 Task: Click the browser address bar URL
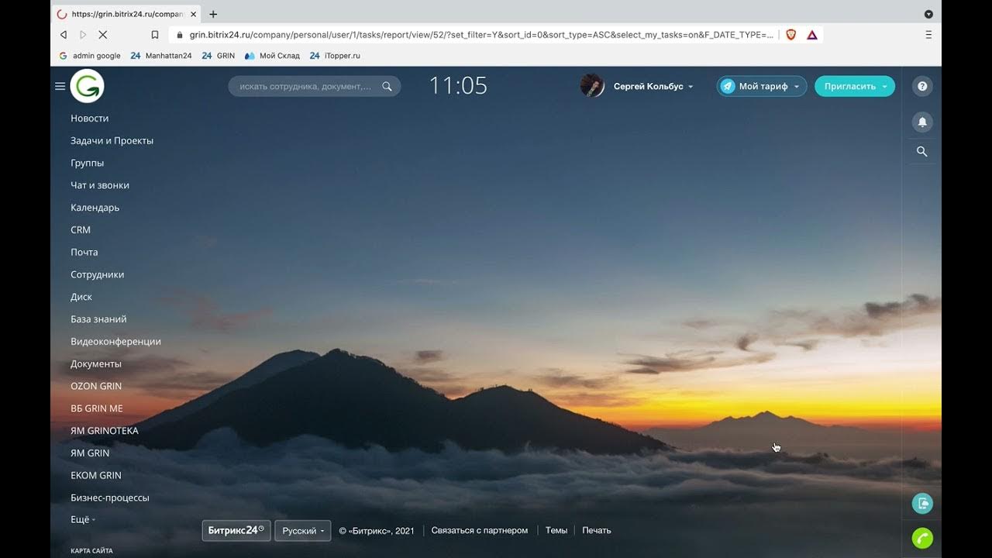481,35
